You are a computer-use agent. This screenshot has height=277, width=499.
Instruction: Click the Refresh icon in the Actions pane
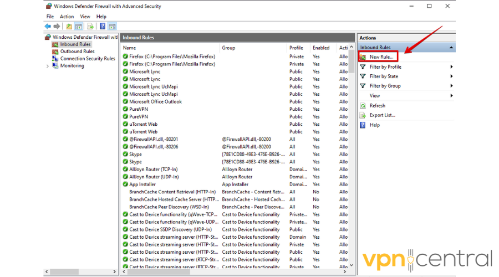tap(363, 106)
